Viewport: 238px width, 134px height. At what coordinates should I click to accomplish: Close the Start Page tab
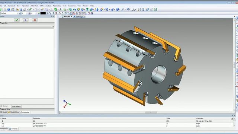click(84, 16)
